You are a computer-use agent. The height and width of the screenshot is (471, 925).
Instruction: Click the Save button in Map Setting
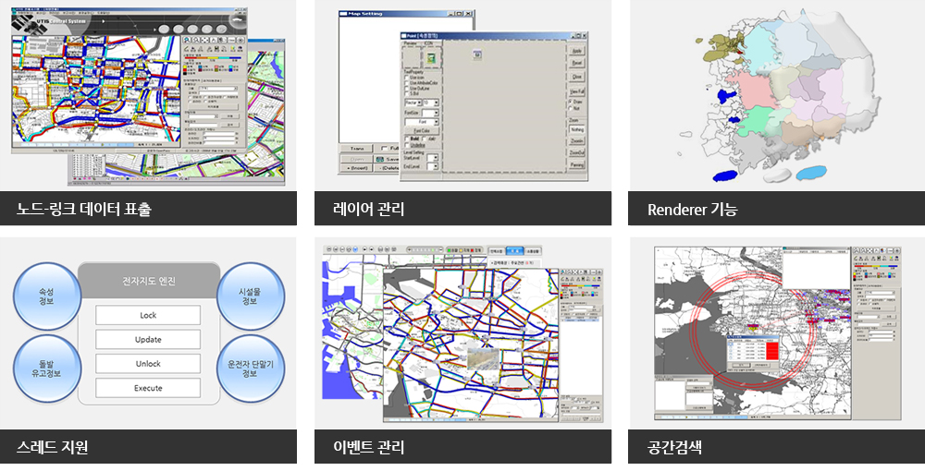click(x=387, y=159)
